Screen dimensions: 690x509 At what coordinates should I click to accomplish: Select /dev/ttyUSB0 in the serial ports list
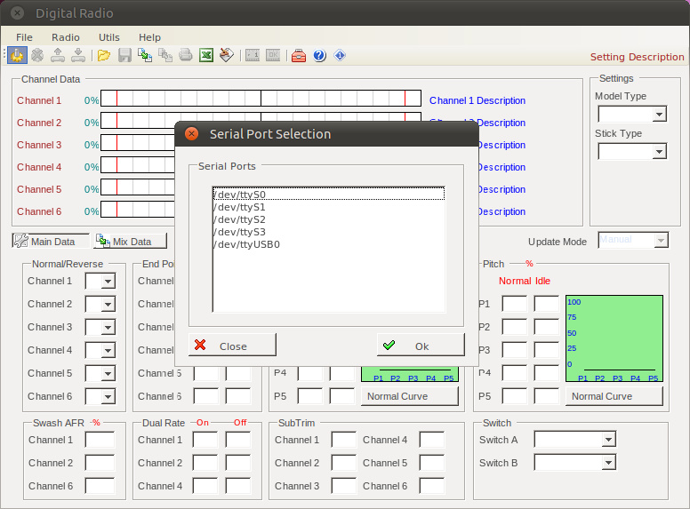[x=328, y=244]
